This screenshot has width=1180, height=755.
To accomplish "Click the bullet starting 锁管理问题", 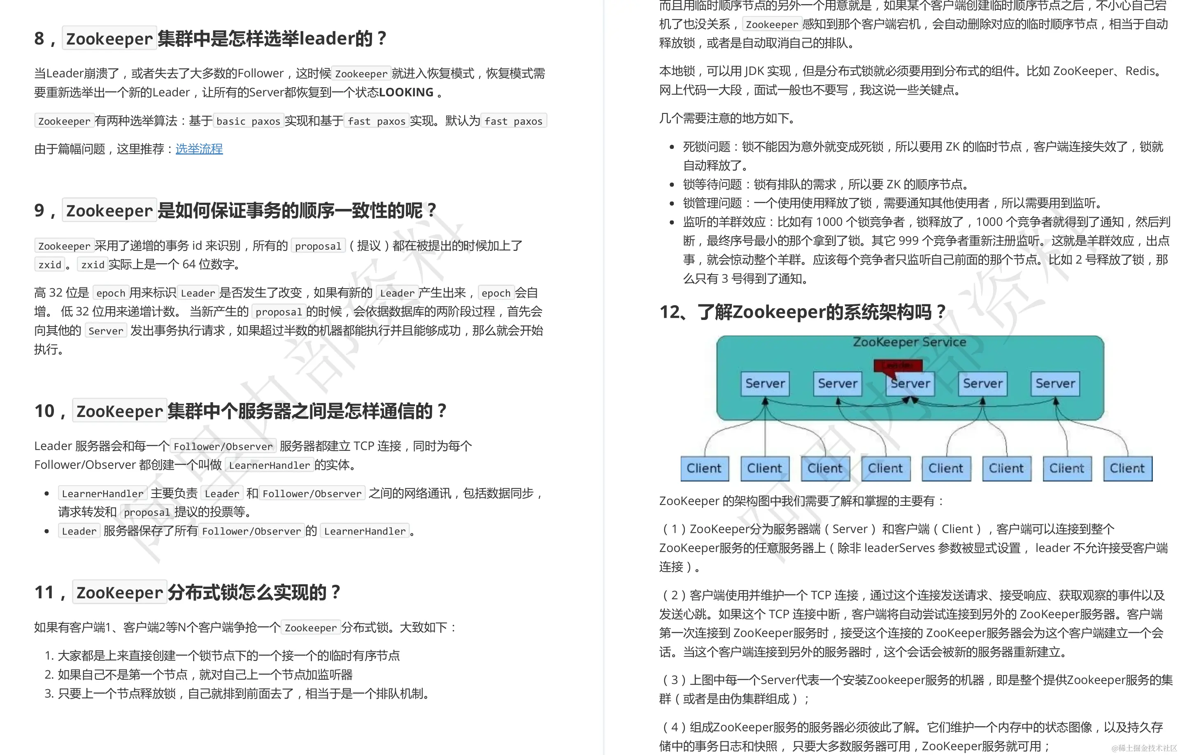I will pos(893,203).
